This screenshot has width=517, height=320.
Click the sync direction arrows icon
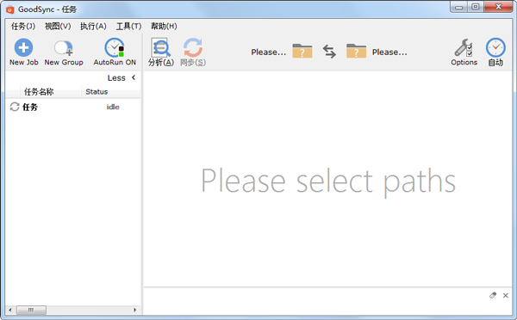click(329, 52)
